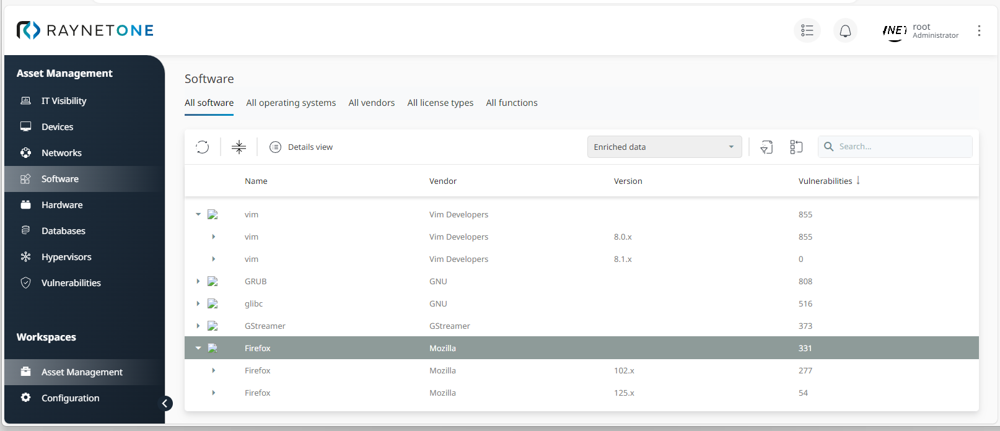The height and width of the screenshot is (431, 1000).
Task: Click the export icon beside the dropdown
Action: coord(766,147)
